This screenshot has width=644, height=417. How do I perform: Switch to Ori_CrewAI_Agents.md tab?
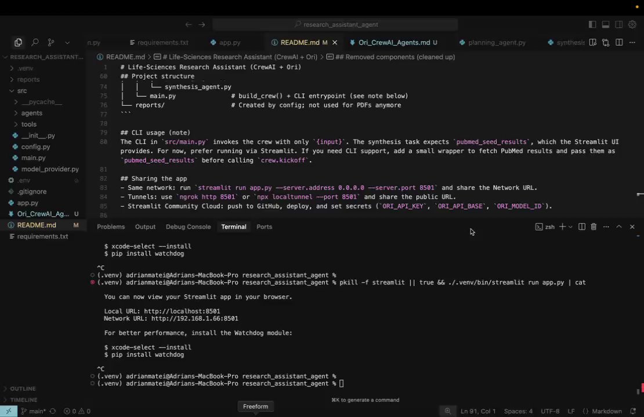[393, 43]
